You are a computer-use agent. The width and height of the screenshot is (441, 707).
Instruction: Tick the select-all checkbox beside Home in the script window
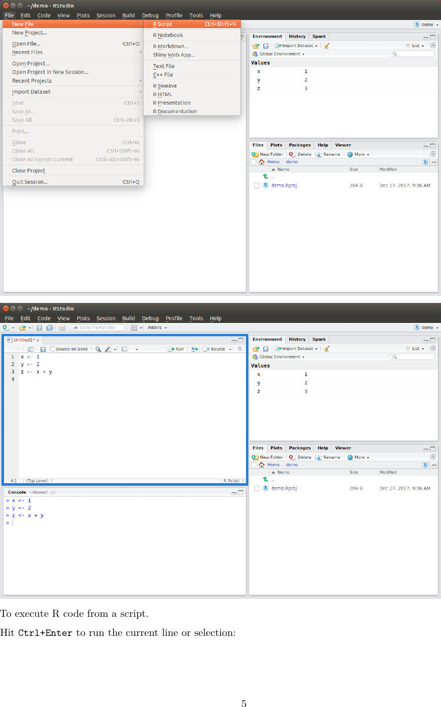coord(254,465)
